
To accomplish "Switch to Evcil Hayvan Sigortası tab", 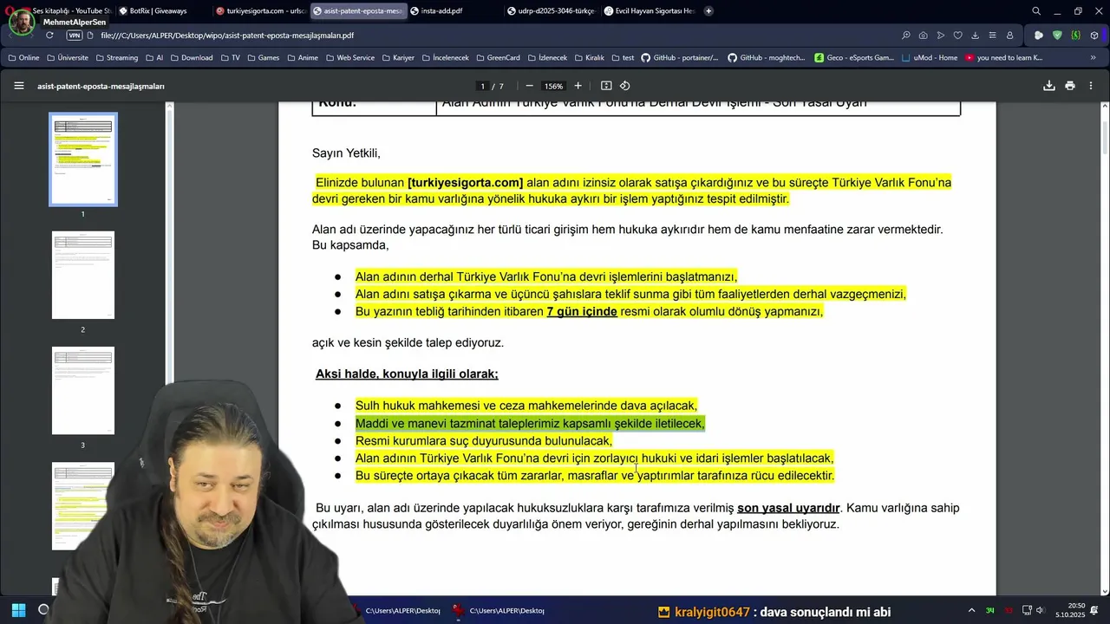I will pos(649,11).
